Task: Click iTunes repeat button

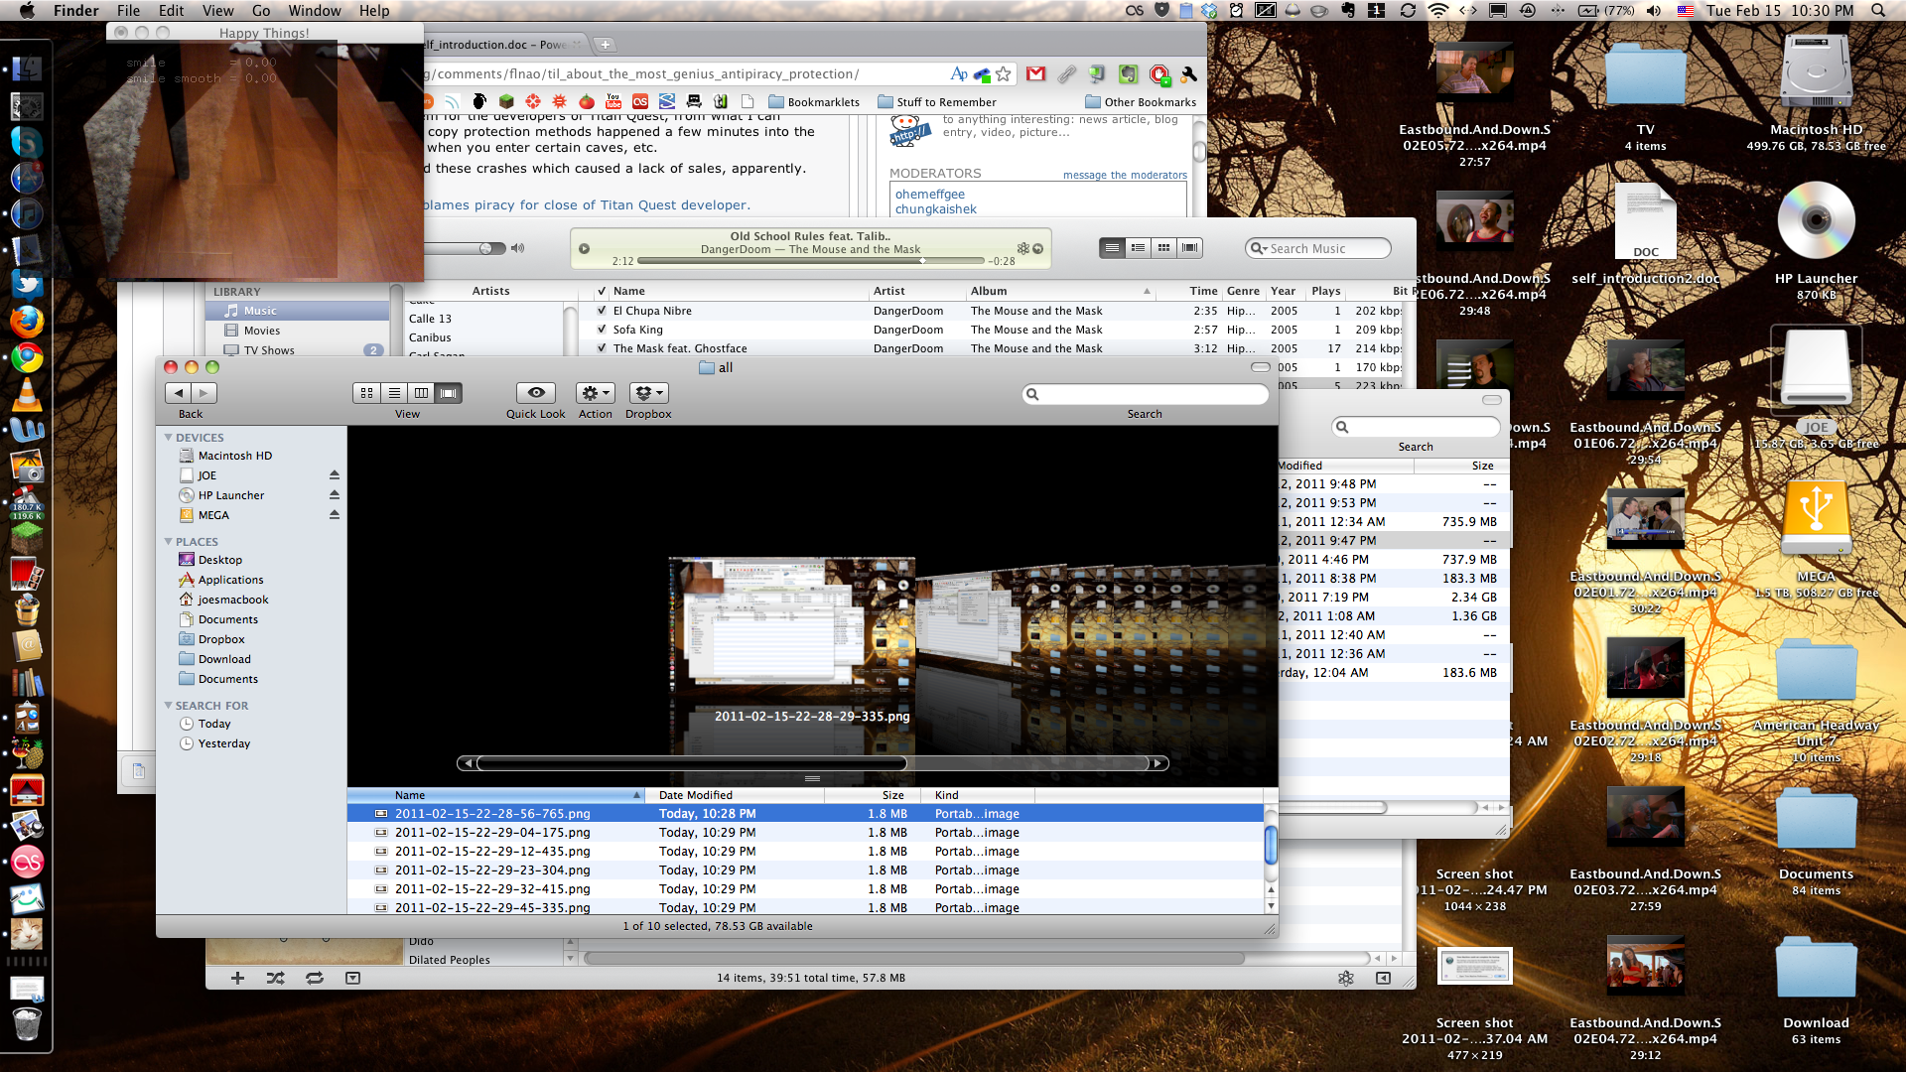Action: click(x=314, y=978)
